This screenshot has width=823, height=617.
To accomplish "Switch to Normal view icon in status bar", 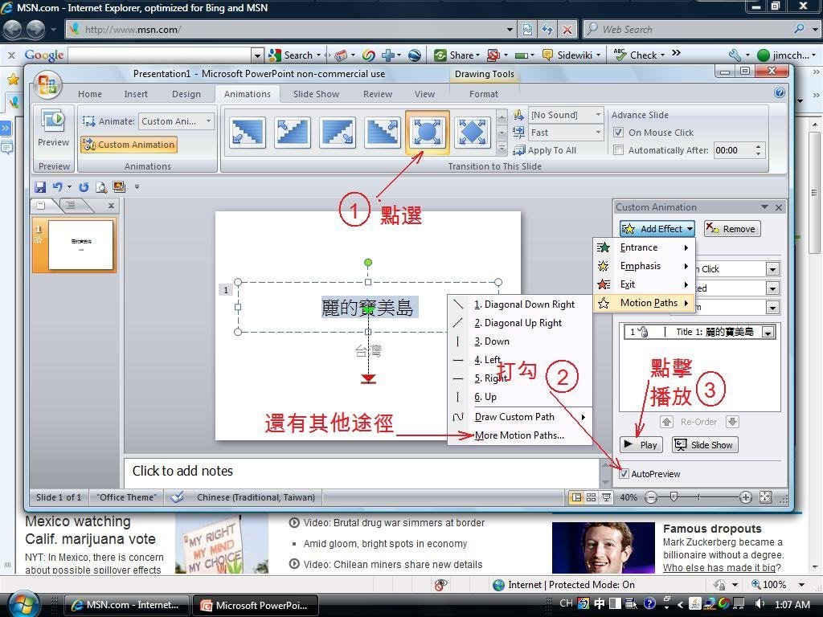I will pos(576,497).
